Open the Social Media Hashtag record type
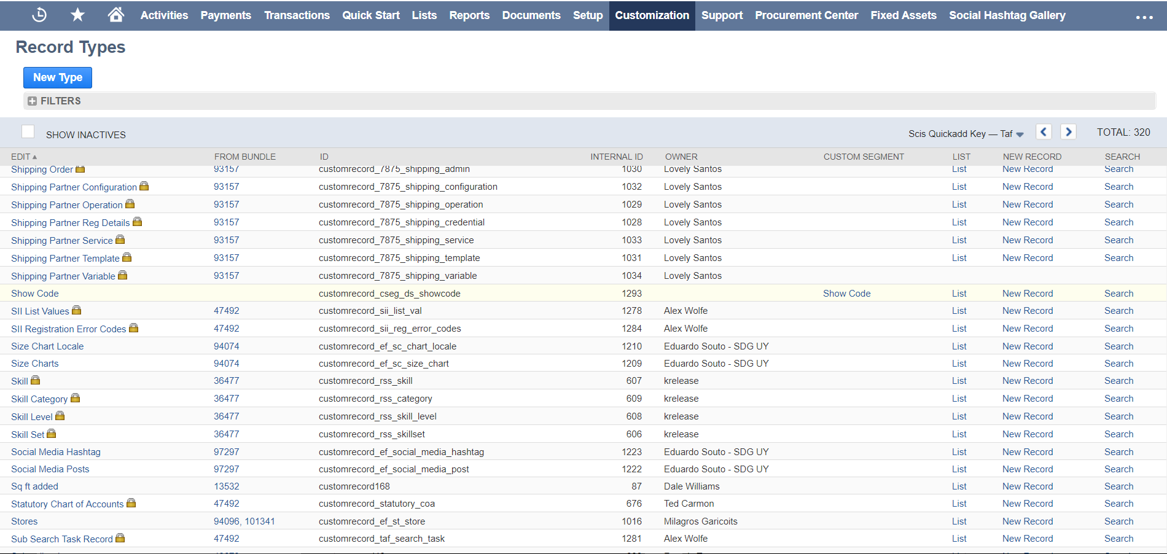 click(x=56, y=452)
